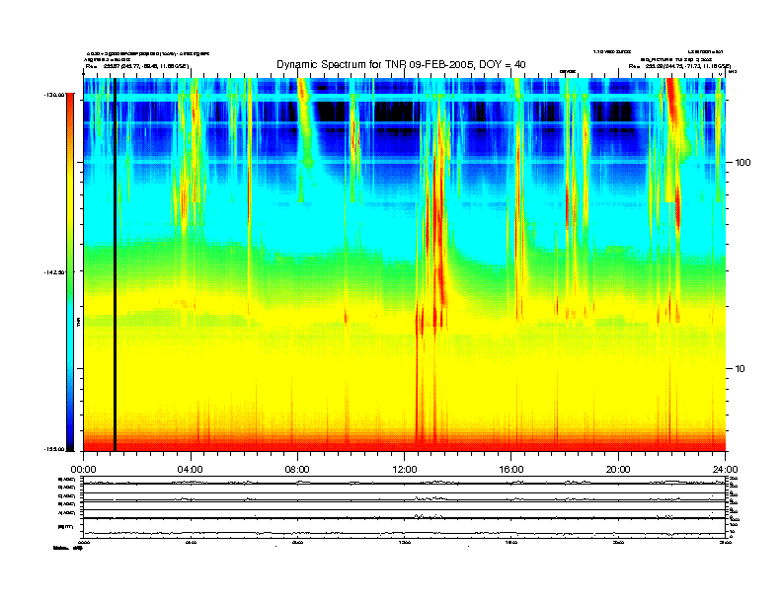
Task: Click the main dynamic spectrum plot area
Action: pyautogui.click(x=405, y=264)
